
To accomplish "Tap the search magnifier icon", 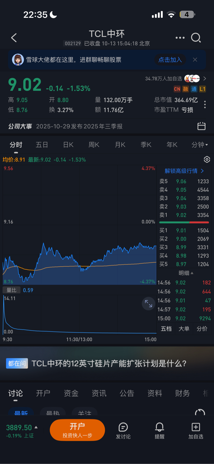I will point(196,38).
